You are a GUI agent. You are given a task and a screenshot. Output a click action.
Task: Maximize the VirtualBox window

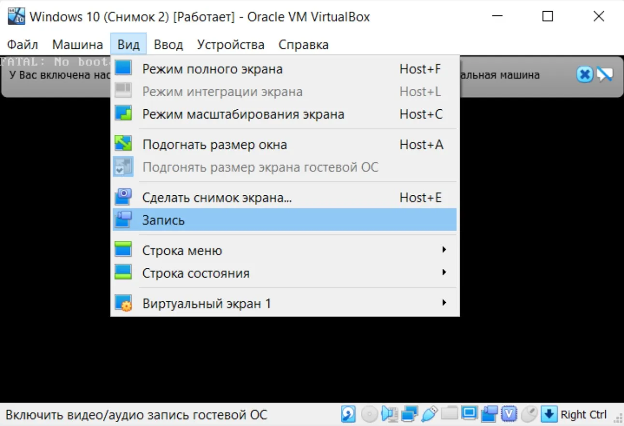[x=548, y=16]
